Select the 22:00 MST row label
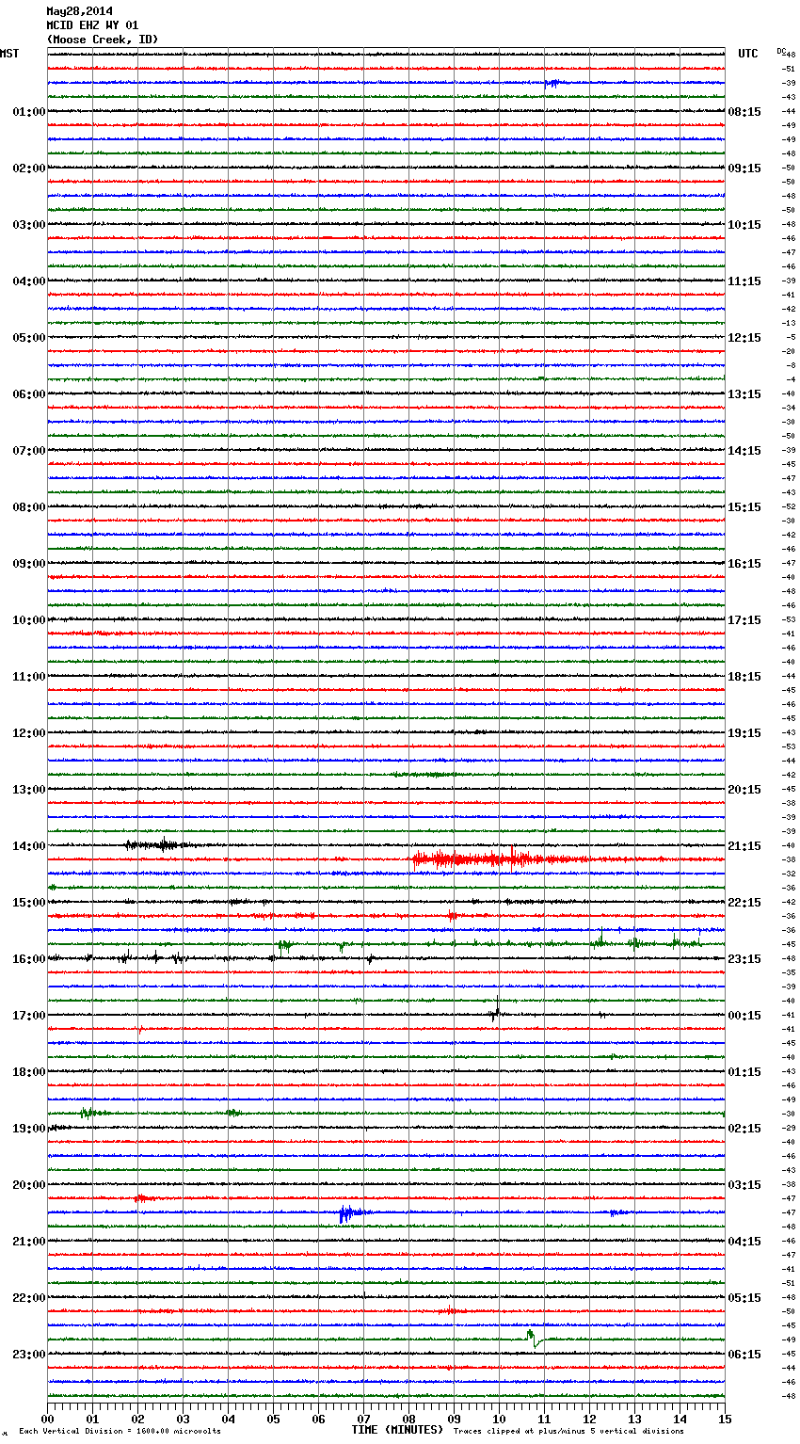 [x=28, y=1298]
